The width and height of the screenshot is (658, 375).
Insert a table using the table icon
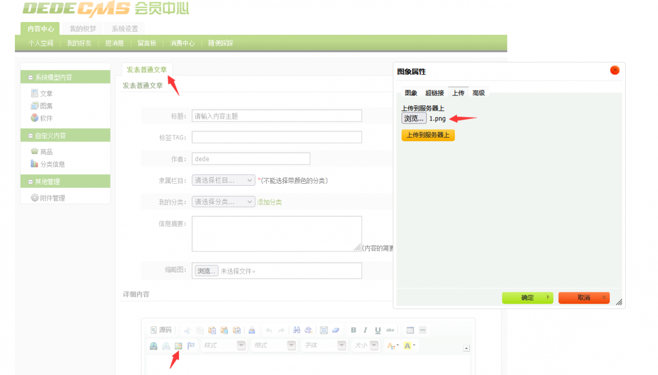[410, 330]
